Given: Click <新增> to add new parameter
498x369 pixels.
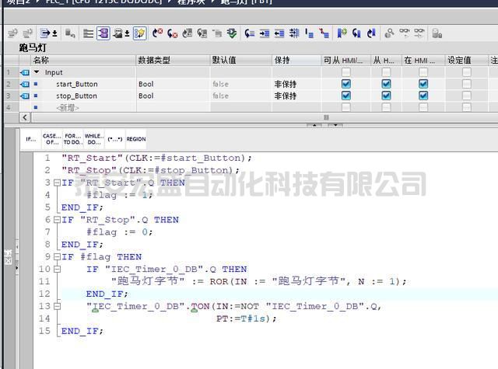Looking at the screenshot, I should click(68, 107).
